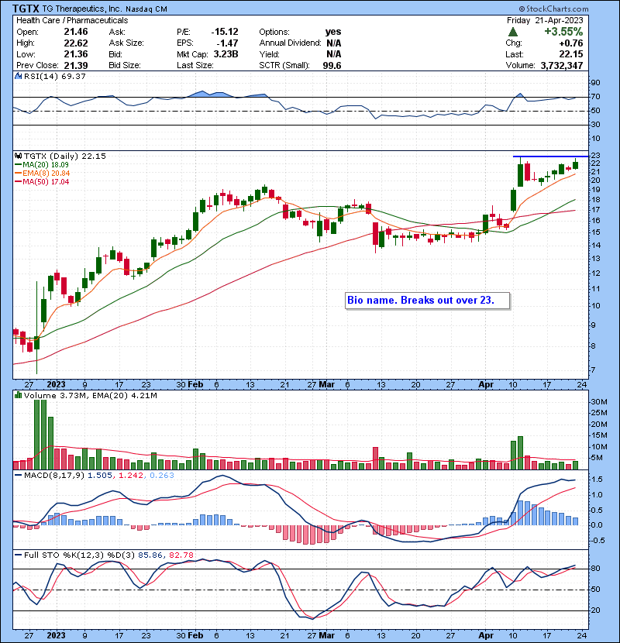Click the +3.55% percent change

pyautogui.click(x=563, y=32)
